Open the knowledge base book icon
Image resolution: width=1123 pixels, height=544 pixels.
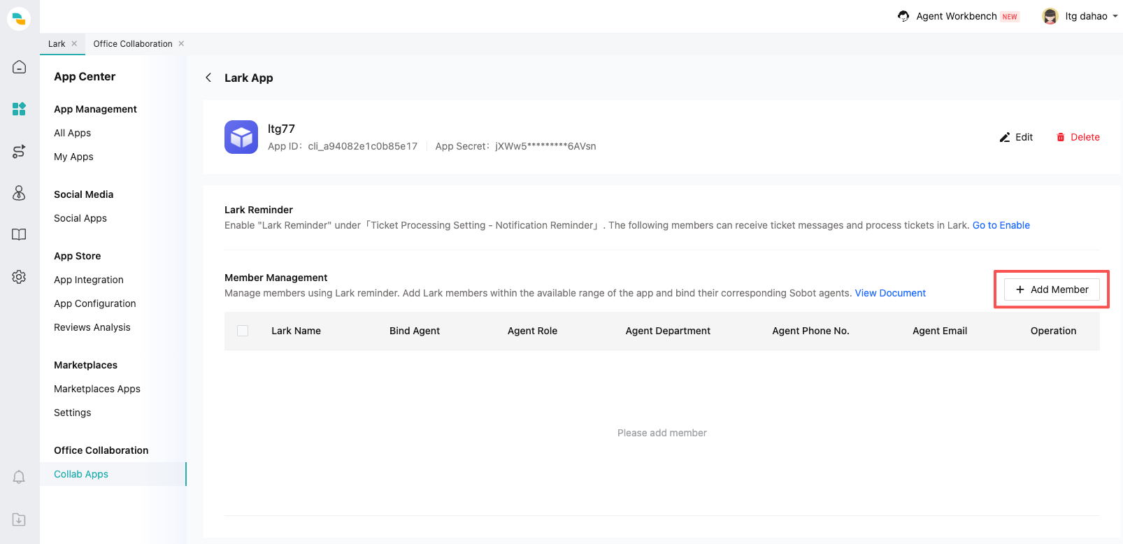[x=19, y=235]
